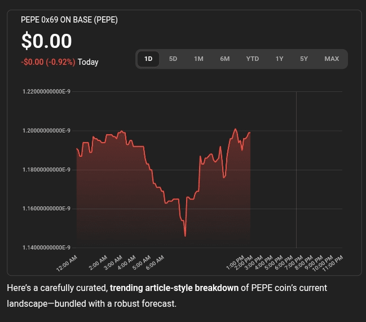Click the lowest dip on the price line
The height and width of the screenshot is (322, 366).
click(185, 236)
